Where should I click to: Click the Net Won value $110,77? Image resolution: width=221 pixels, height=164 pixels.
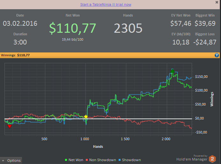pyautogui.click(x=73, y=28)
